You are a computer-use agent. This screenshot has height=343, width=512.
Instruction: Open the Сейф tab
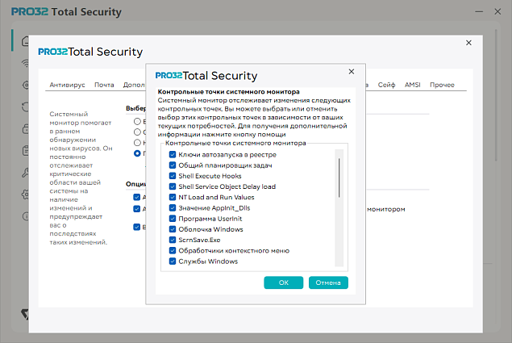coord(386,85)
